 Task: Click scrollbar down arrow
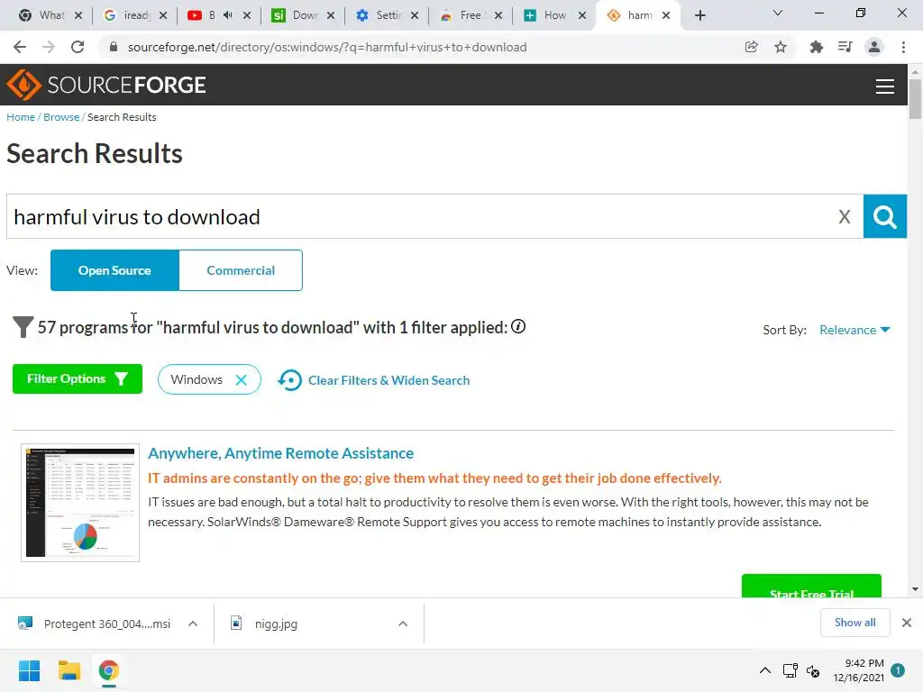click(915, 589)
